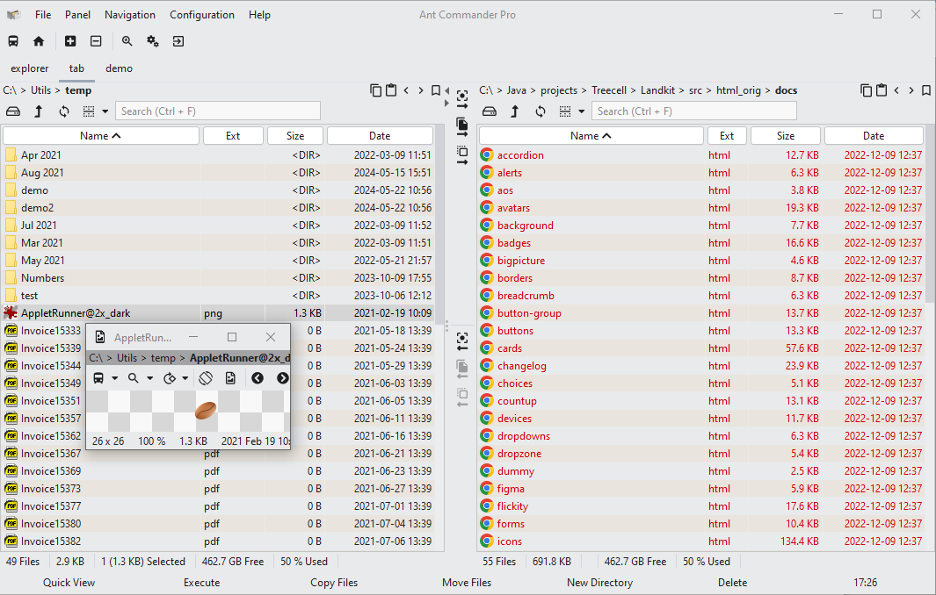
Task: Open the zoom dropdown arrow in the viewer
Action: click(x=149, y=378)
